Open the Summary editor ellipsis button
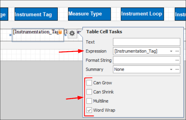This screenshot has width=186, height=120. click(177, 70)
